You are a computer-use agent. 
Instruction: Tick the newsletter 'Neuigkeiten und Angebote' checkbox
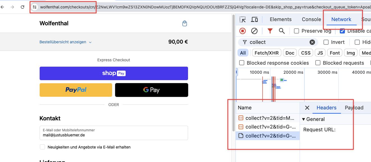(x=42, y=147)
